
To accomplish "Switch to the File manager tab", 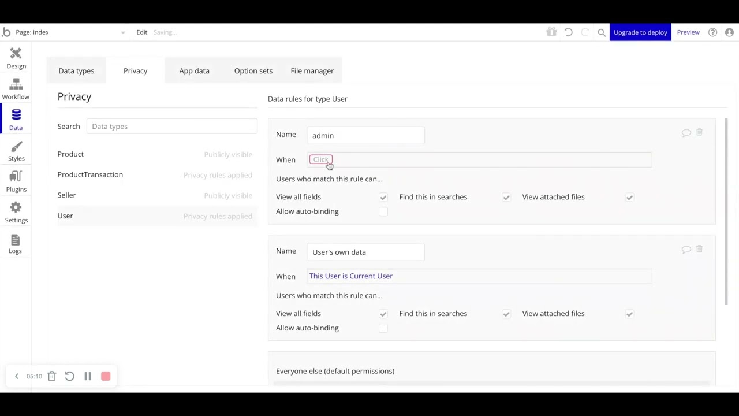I will click(312, 70).
